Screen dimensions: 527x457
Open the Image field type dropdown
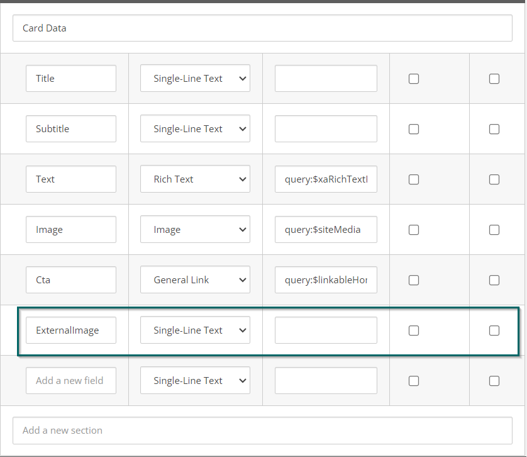click(195, 230)
